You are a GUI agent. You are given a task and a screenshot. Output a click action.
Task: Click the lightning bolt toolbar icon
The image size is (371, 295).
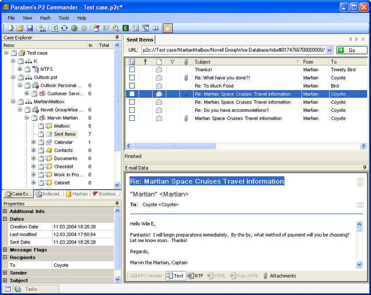[106, 28]
